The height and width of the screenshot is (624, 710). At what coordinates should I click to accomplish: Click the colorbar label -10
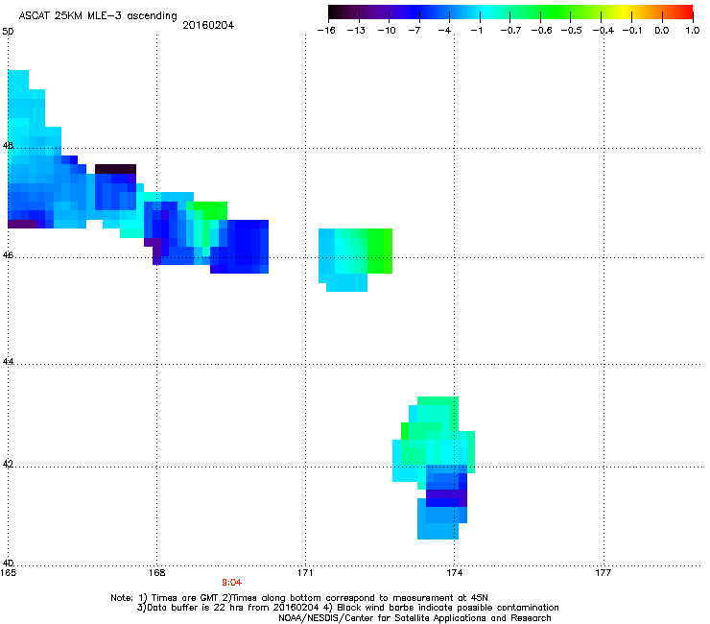point(387,31)
